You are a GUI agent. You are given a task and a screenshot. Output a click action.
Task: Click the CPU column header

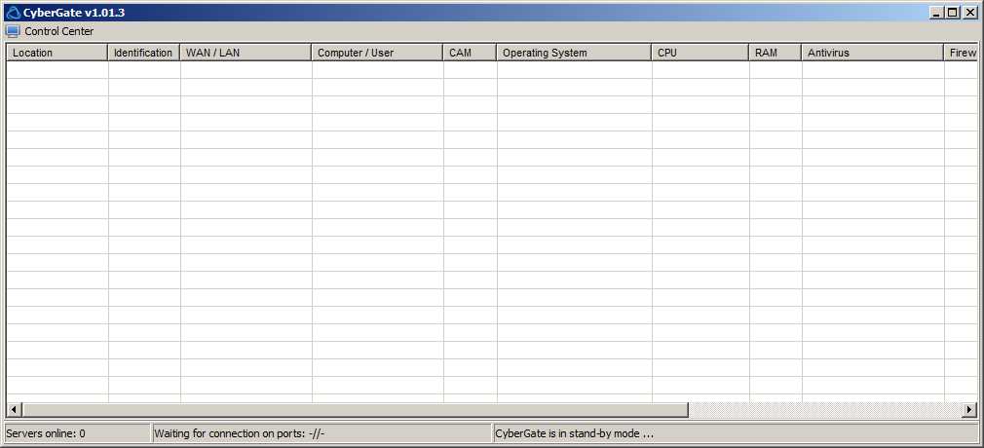pos(700,53)
